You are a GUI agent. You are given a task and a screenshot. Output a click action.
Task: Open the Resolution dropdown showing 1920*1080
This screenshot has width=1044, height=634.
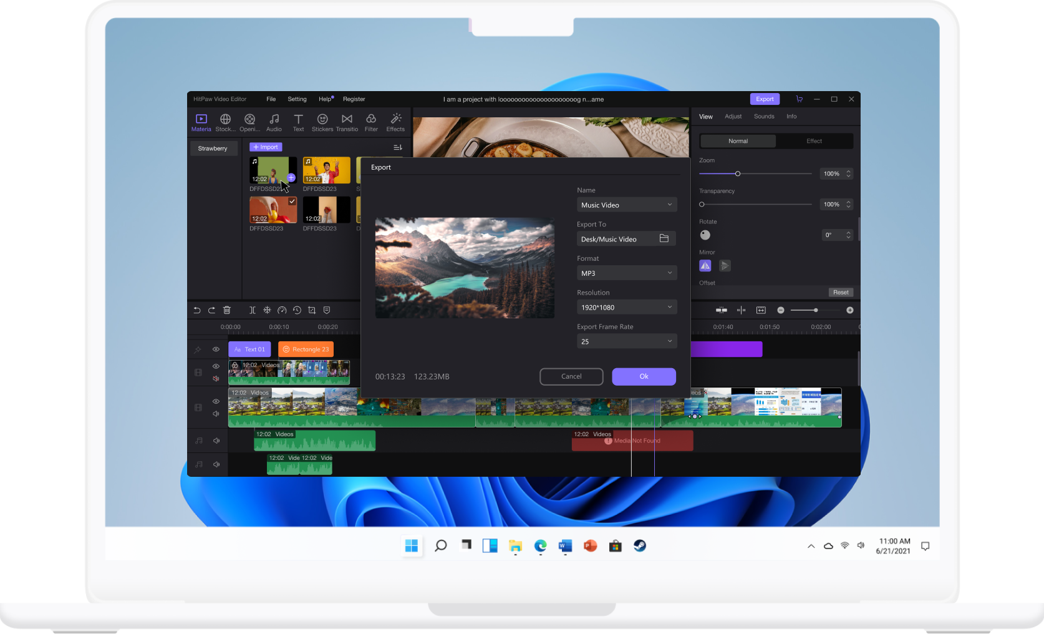coord(627,307)
